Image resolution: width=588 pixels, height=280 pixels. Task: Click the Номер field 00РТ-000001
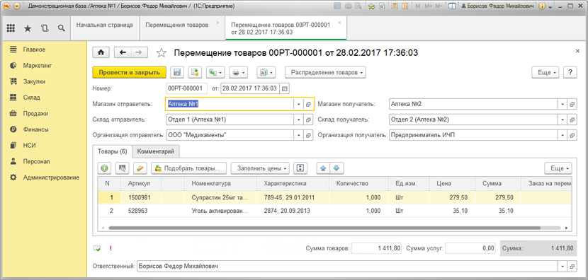(186, 88)
